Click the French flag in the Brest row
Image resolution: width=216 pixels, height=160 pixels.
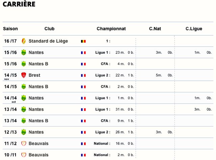coord(83,75)
